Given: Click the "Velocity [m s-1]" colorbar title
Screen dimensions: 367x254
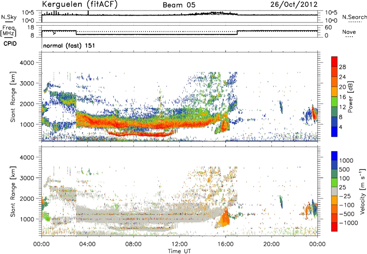Looking at the screenshot, I should coord(362,191).
